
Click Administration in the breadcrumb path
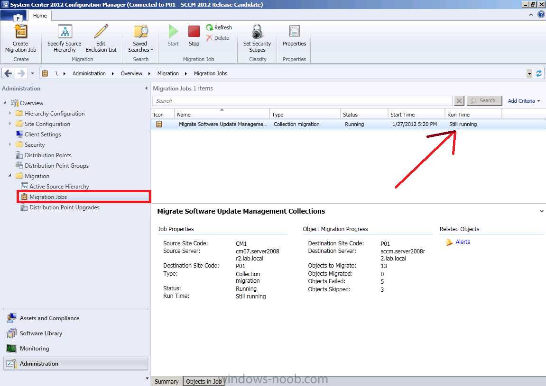pyautogui.click(x=89, y=73)
